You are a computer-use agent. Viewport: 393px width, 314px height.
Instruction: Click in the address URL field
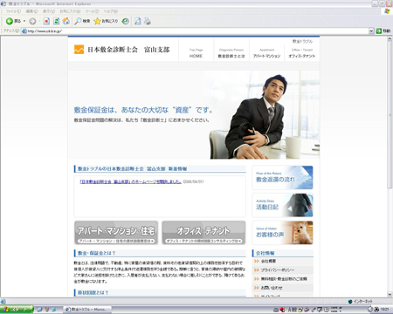(x=197, y=31)
